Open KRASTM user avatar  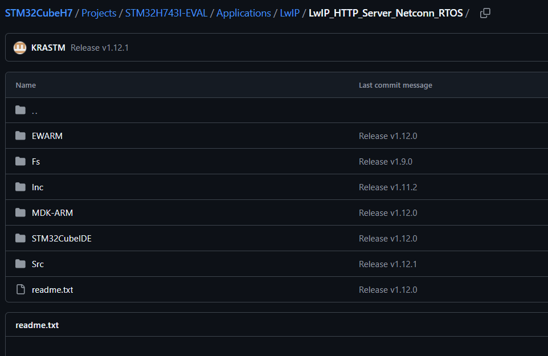(x=20, y=47)
